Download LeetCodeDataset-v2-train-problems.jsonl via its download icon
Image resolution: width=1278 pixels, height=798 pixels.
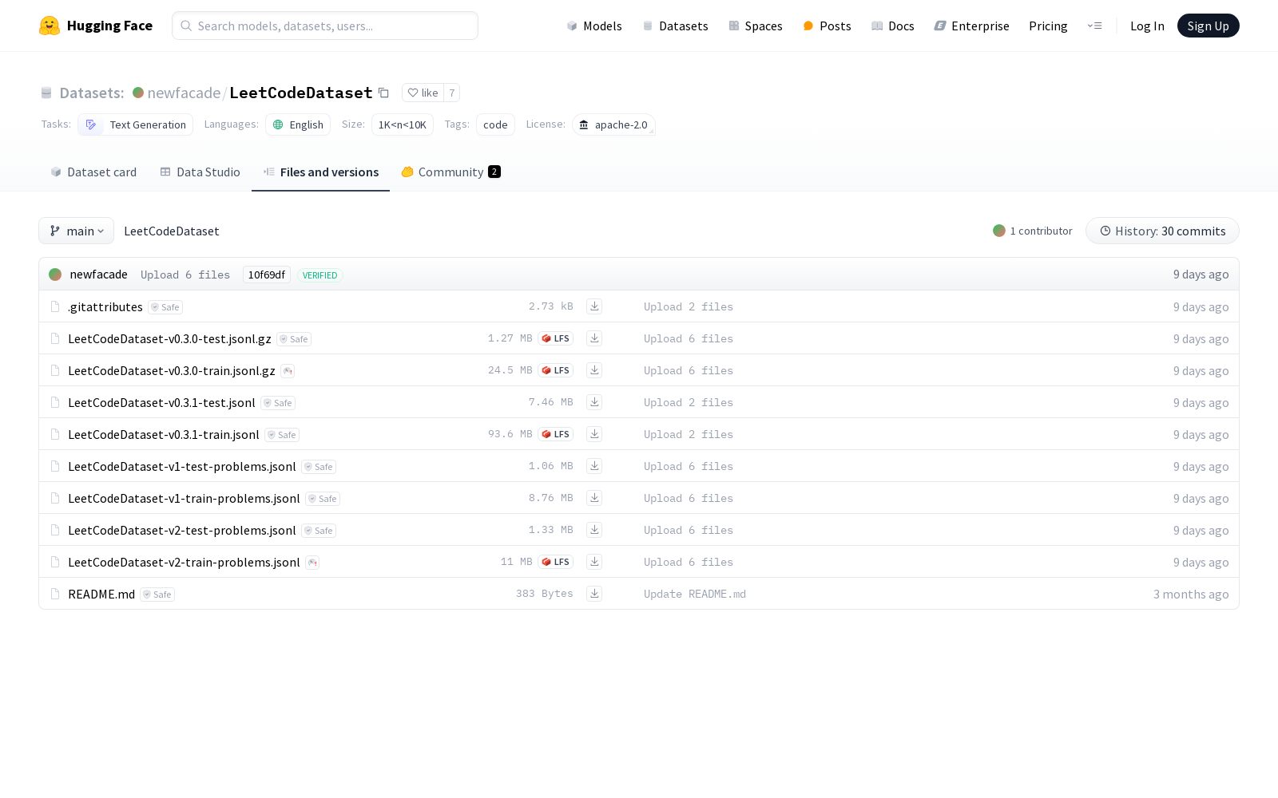pos(594,562)
